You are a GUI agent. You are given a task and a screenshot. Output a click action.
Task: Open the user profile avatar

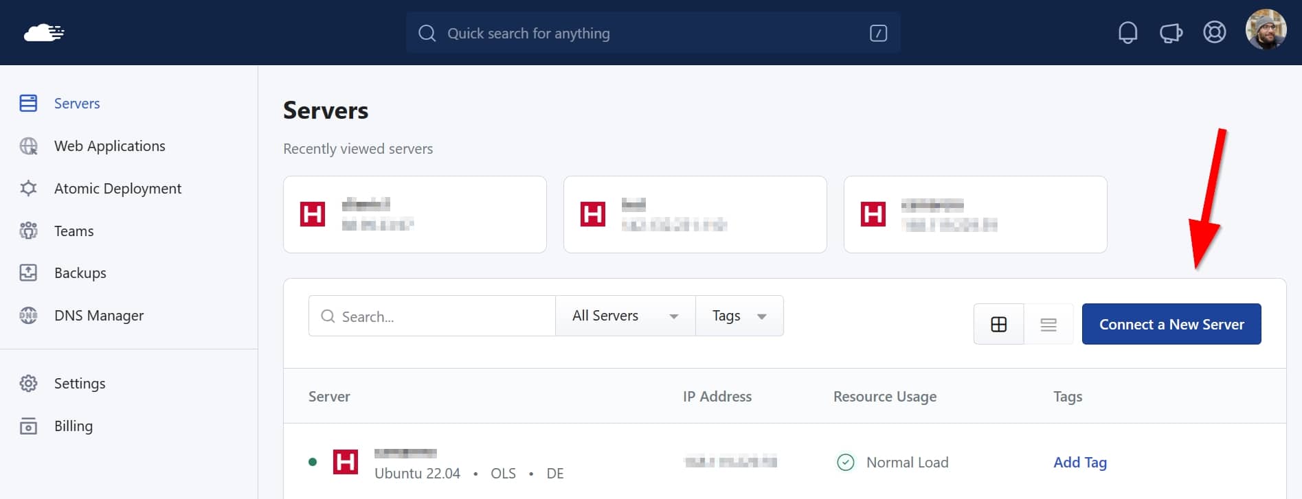[1266, 30]
